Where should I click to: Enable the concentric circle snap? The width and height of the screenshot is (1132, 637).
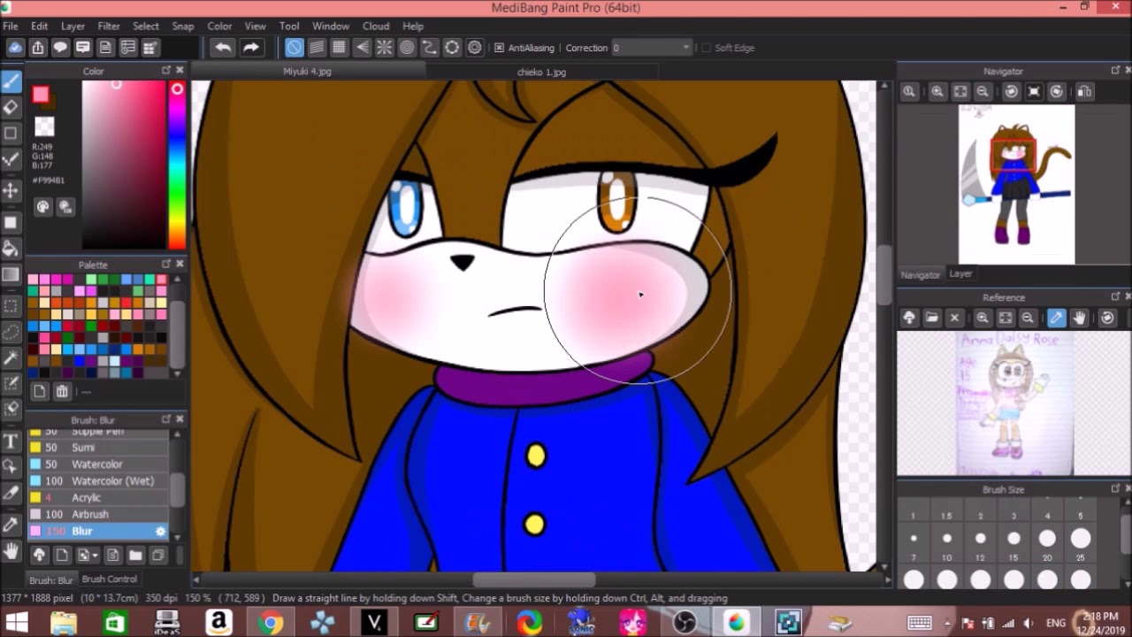tap(407, 48)
